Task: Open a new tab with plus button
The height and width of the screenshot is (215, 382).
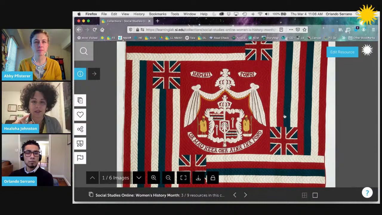Action: click(158, 21)
